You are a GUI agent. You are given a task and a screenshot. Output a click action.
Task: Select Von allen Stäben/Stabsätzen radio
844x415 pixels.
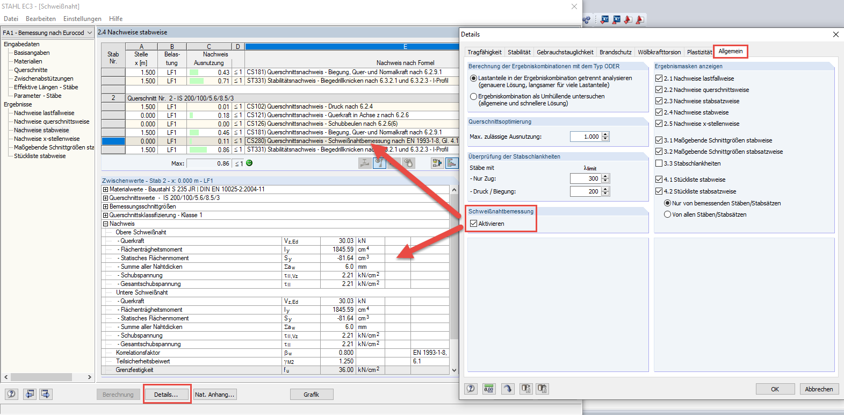pos(667,214)
